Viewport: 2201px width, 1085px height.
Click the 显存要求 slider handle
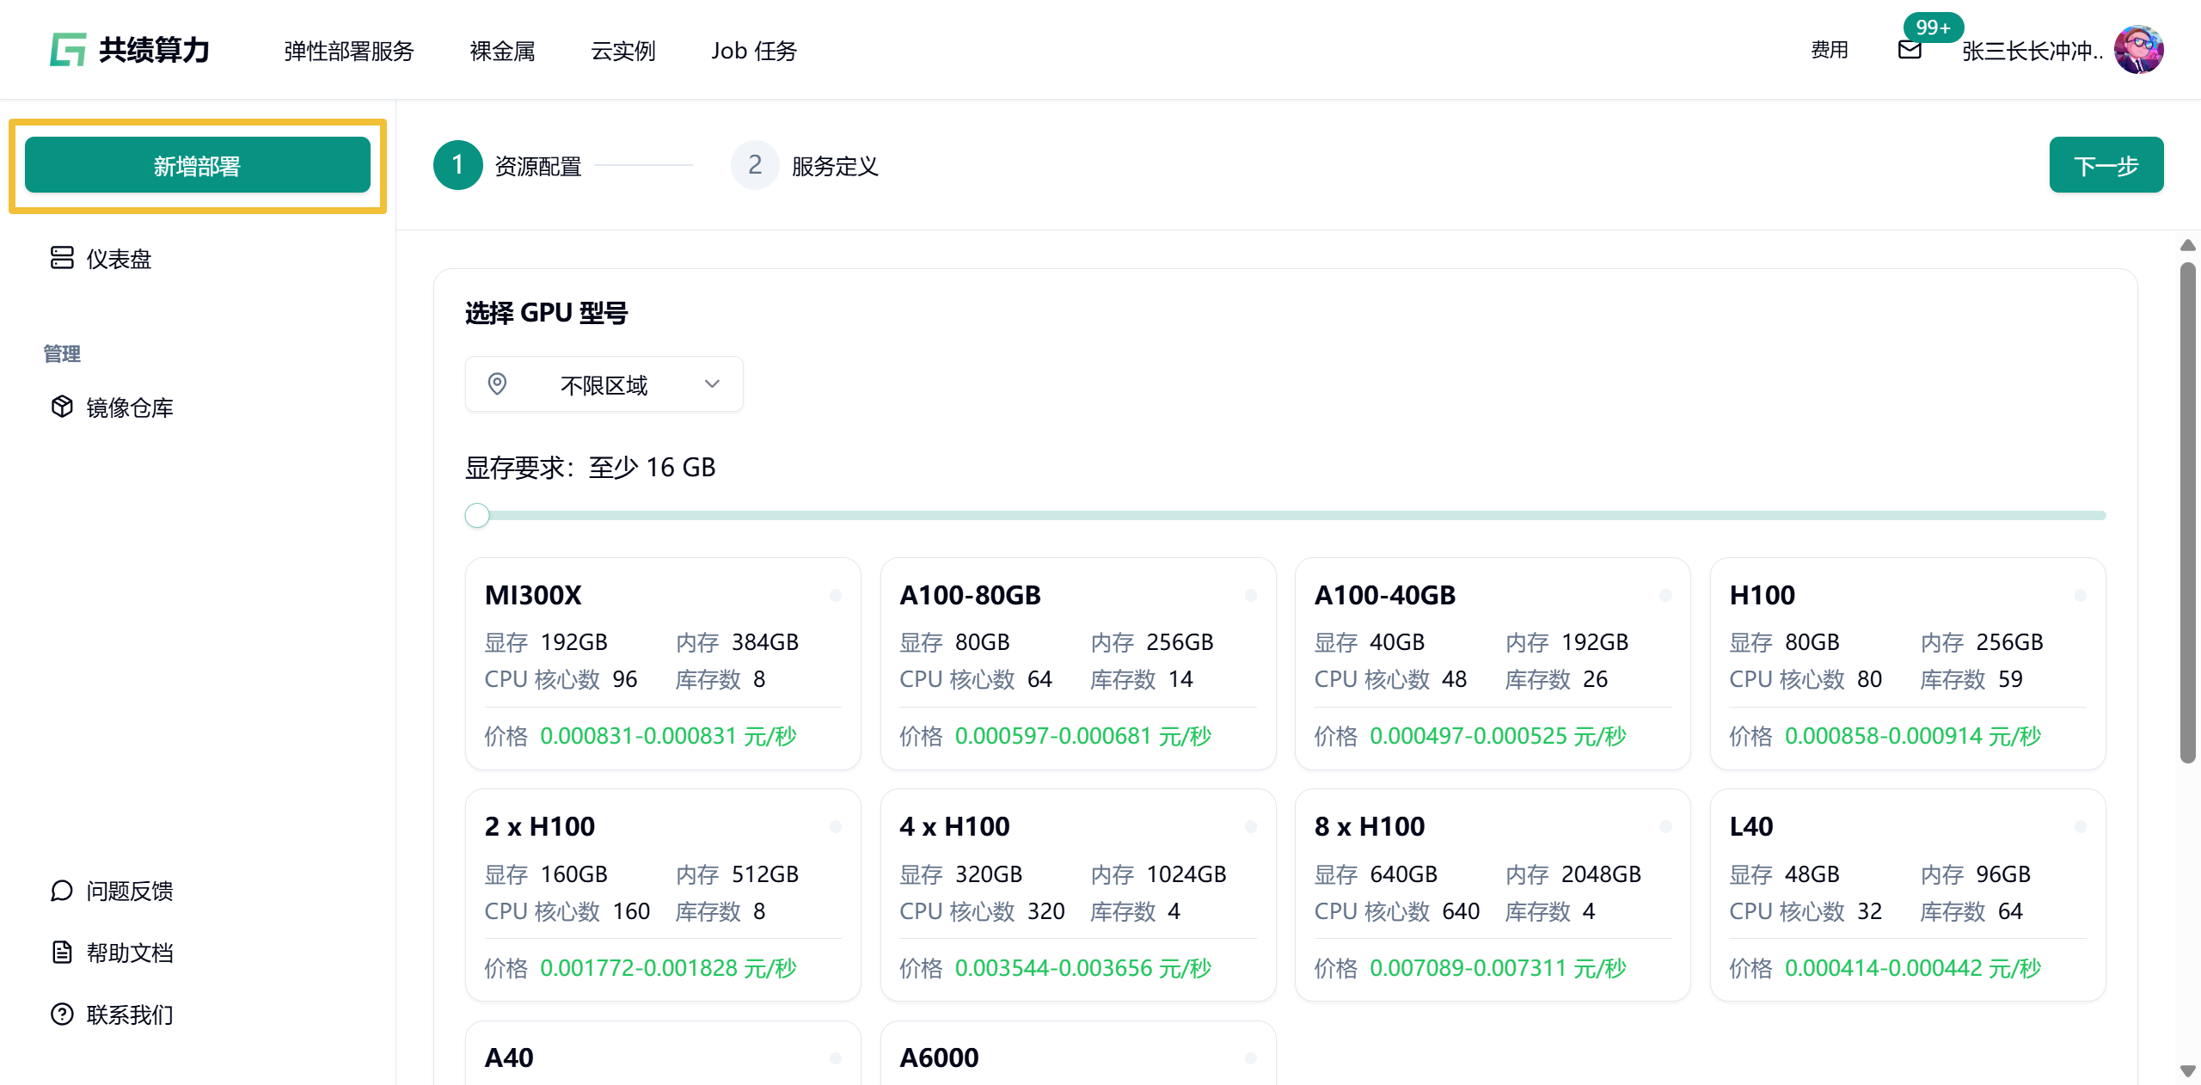(x=477, y=515)
